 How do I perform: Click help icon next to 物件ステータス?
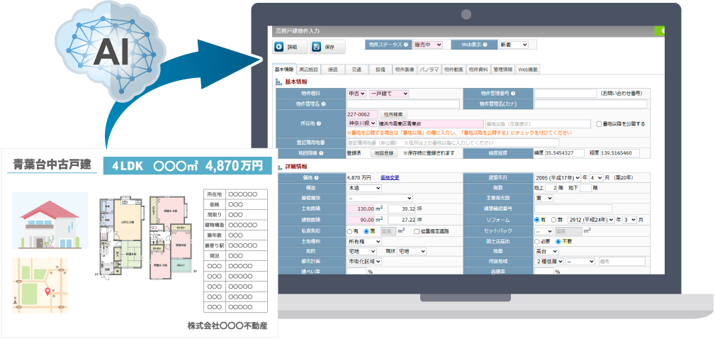406,45
